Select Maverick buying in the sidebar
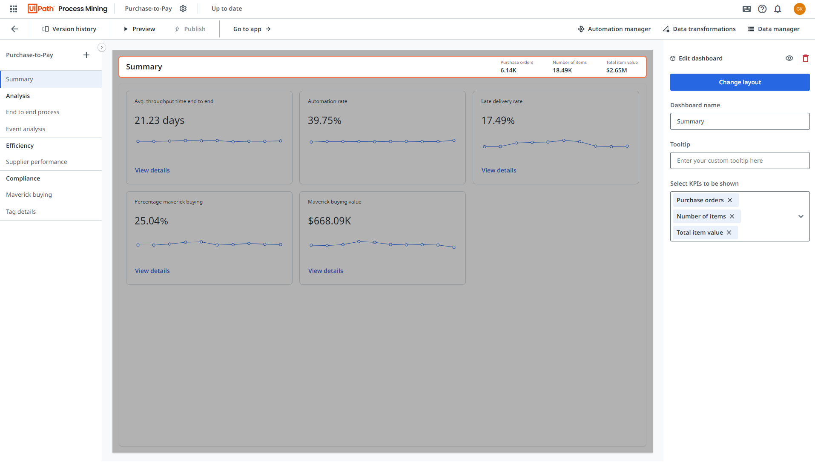Screen dimensions: 815x462 coord(29,195)
